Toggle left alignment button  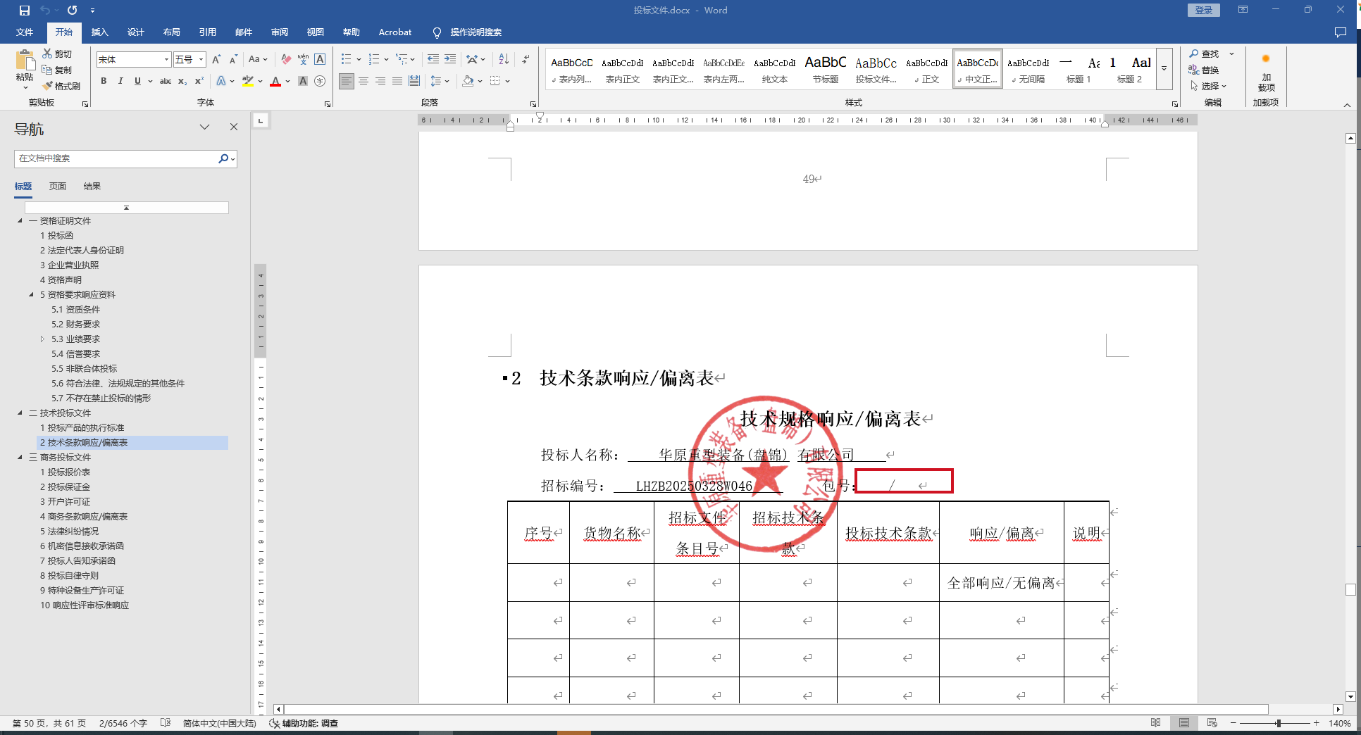tap(347, 81)
